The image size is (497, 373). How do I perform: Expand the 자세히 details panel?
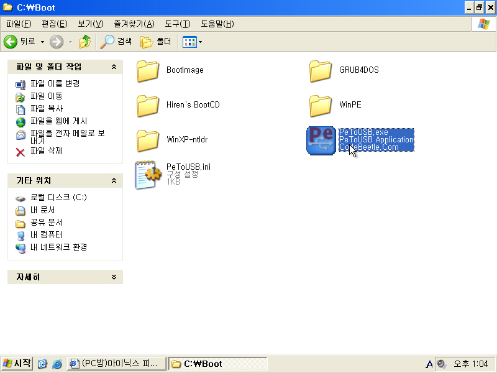[114, 277]
